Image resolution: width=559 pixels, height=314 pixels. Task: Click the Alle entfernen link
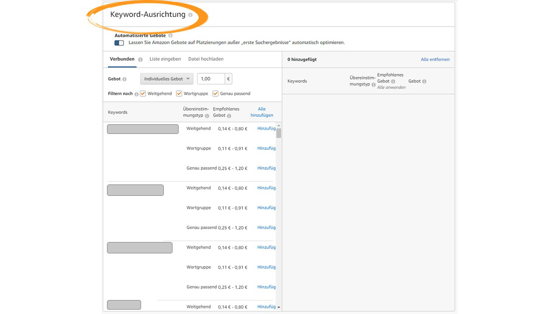click(x=435, y=59)
